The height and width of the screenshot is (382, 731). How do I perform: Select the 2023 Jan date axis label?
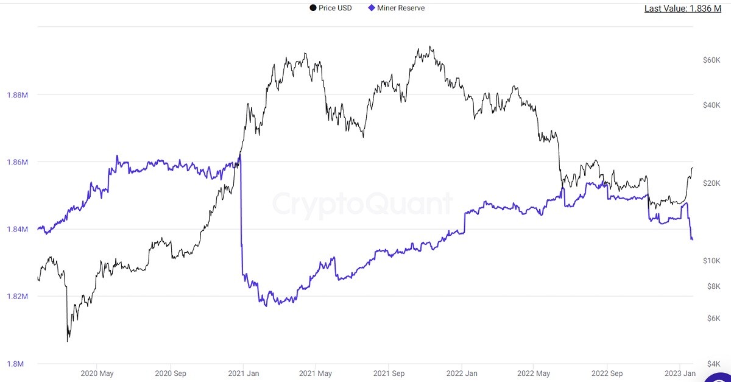(x=680, y=373)
